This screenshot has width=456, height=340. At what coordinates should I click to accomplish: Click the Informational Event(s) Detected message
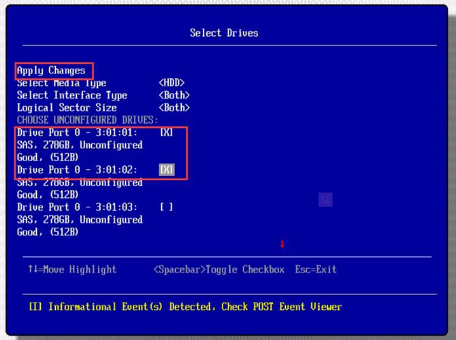pos(185,307)
